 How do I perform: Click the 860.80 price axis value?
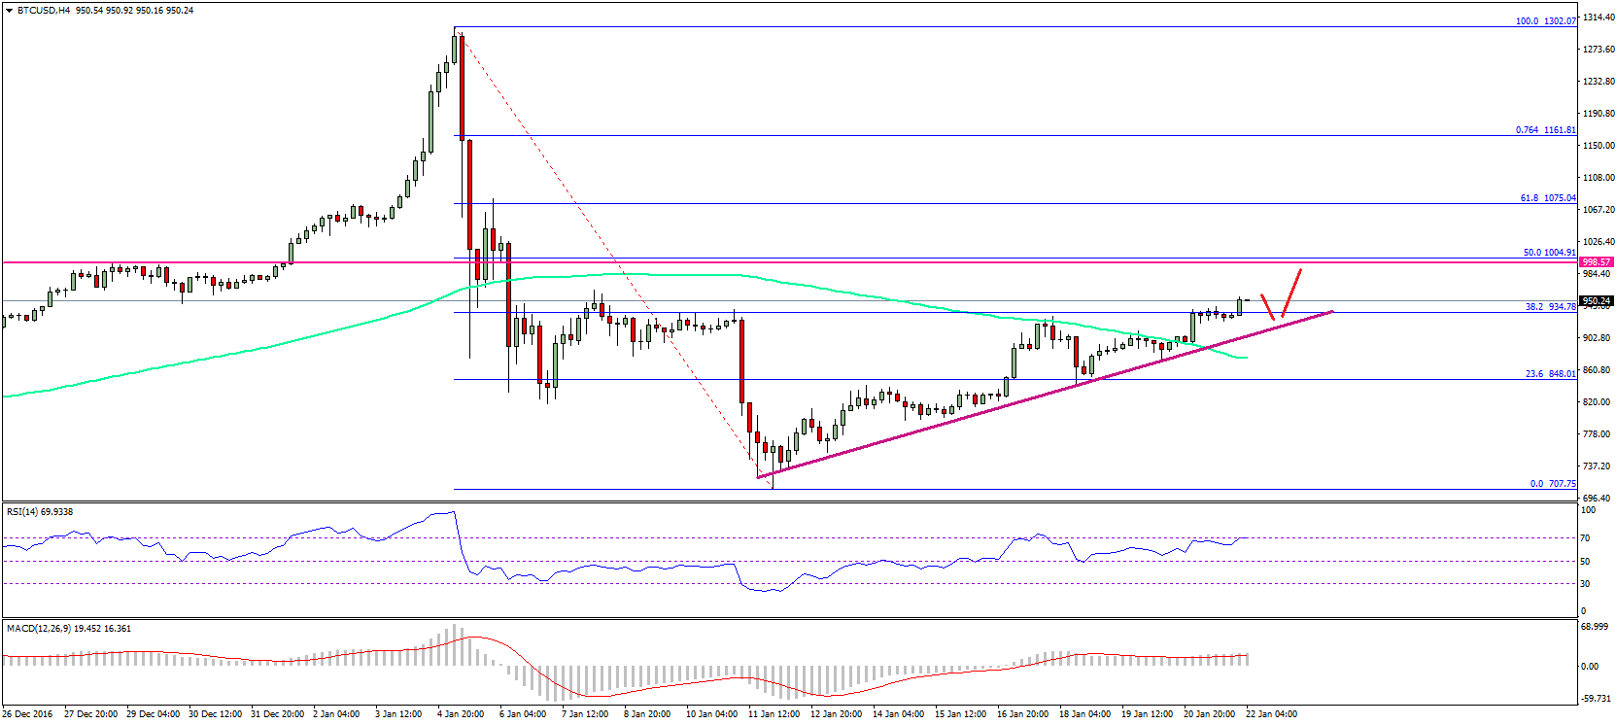(1599, 370)
